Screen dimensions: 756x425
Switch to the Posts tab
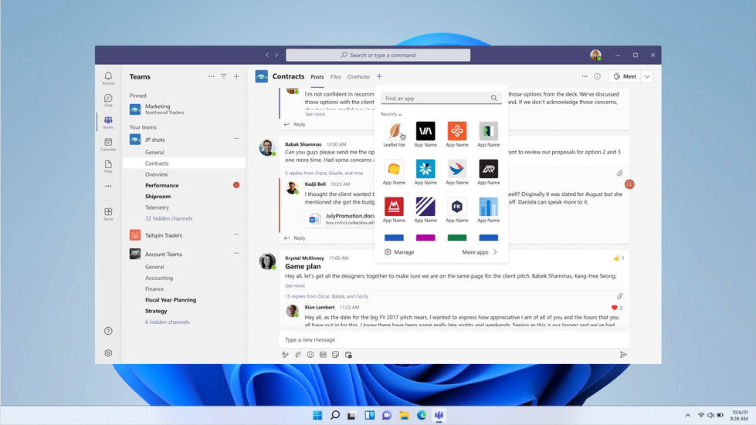pos(317,77)
